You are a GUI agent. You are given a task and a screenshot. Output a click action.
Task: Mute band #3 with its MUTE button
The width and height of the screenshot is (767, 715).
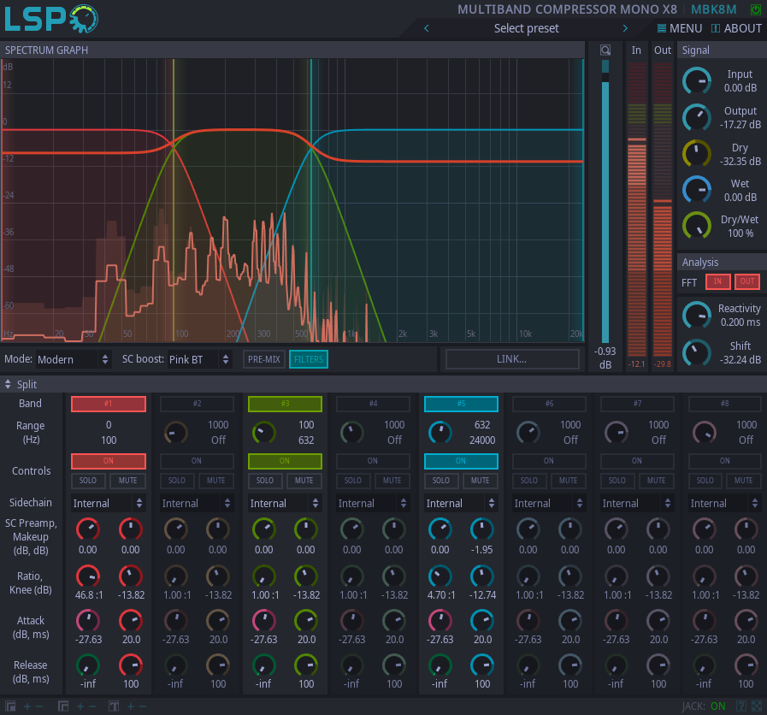(x=304, y=480)
